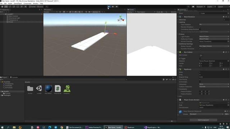Adjust the asset icon size slider
This screenshot has width=230, height=129.
tap(172, 121)
